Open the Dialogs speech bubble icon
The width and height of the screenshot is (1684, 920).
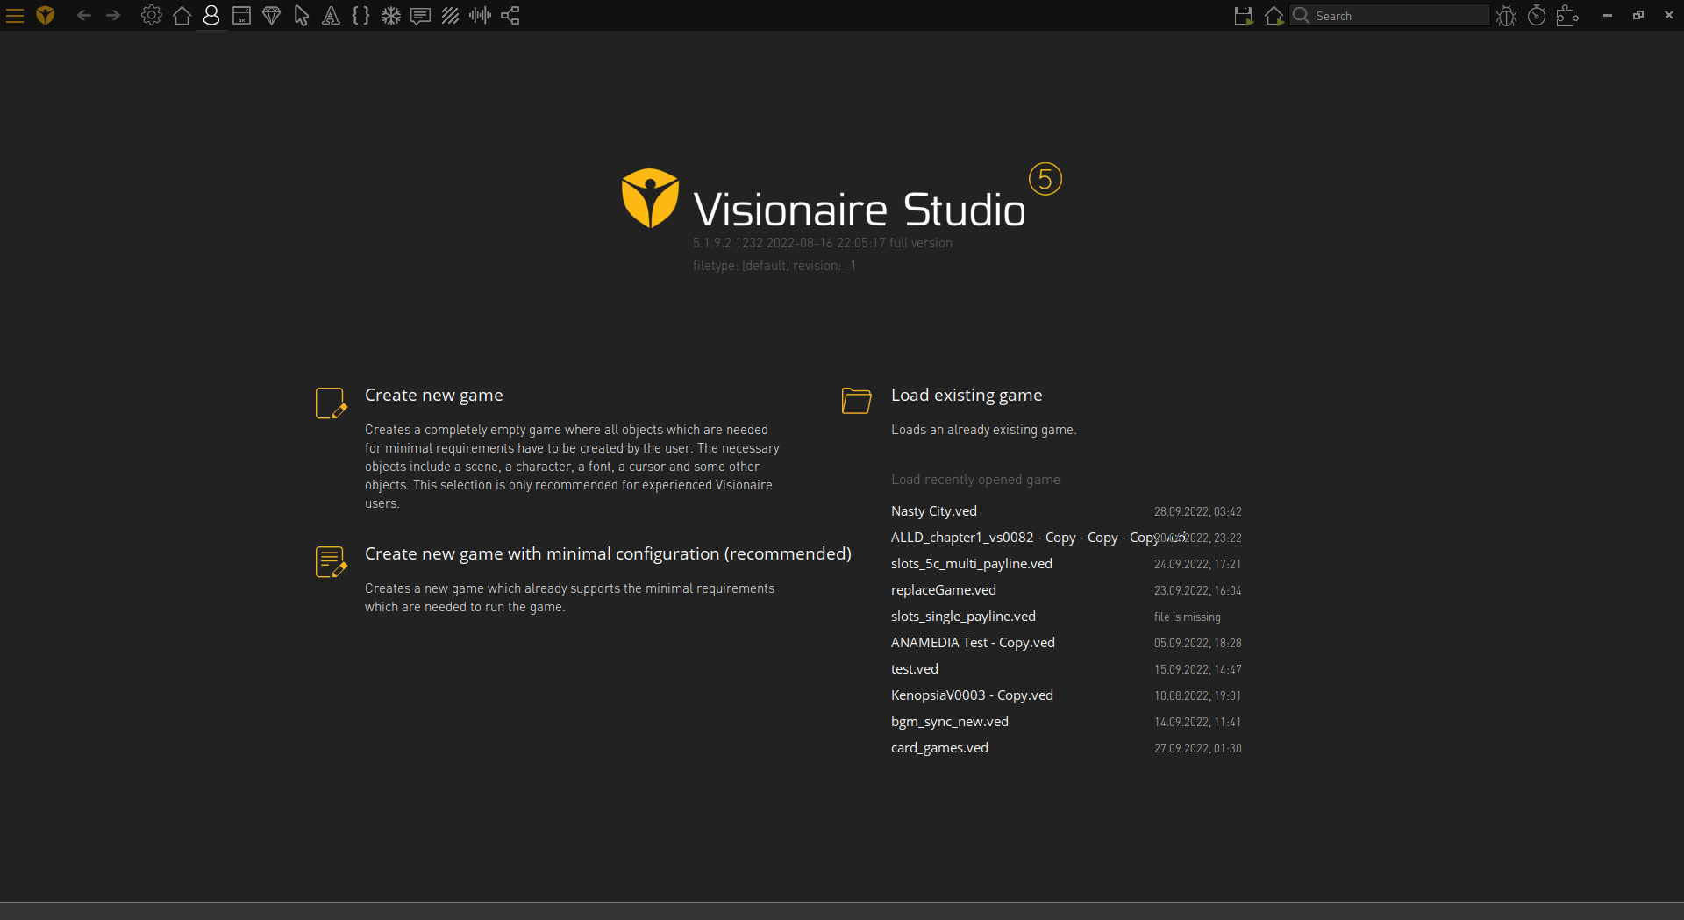pyautogui.click(x=420, y=16)
